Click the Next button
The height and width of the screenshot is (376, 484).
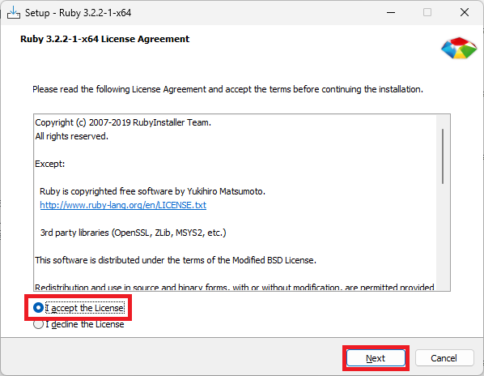coord(376,358)
